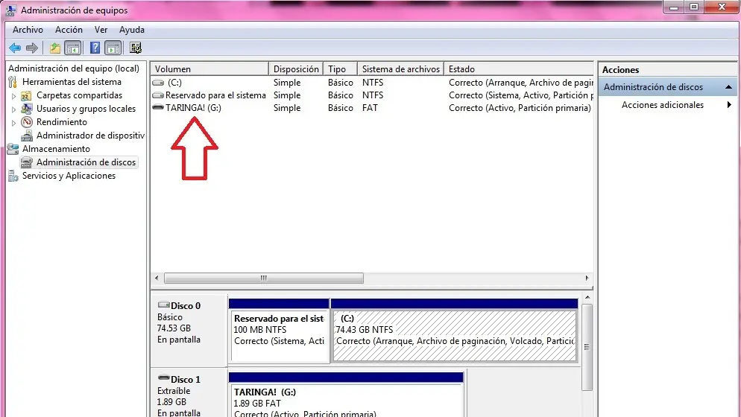Click the disk view vertical scrollbar thumb
This screenshot has height=417, width=741.
click(x=587, y=347)
